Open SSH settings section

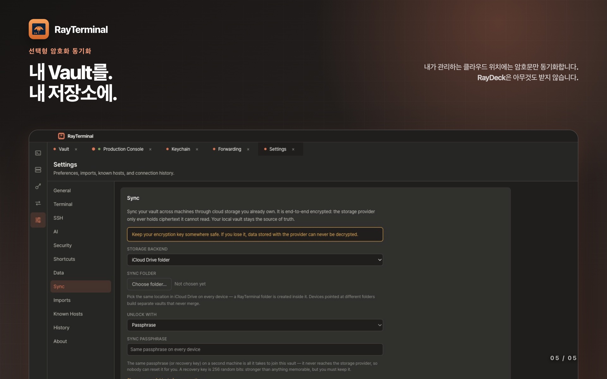[x=81, y=218]
